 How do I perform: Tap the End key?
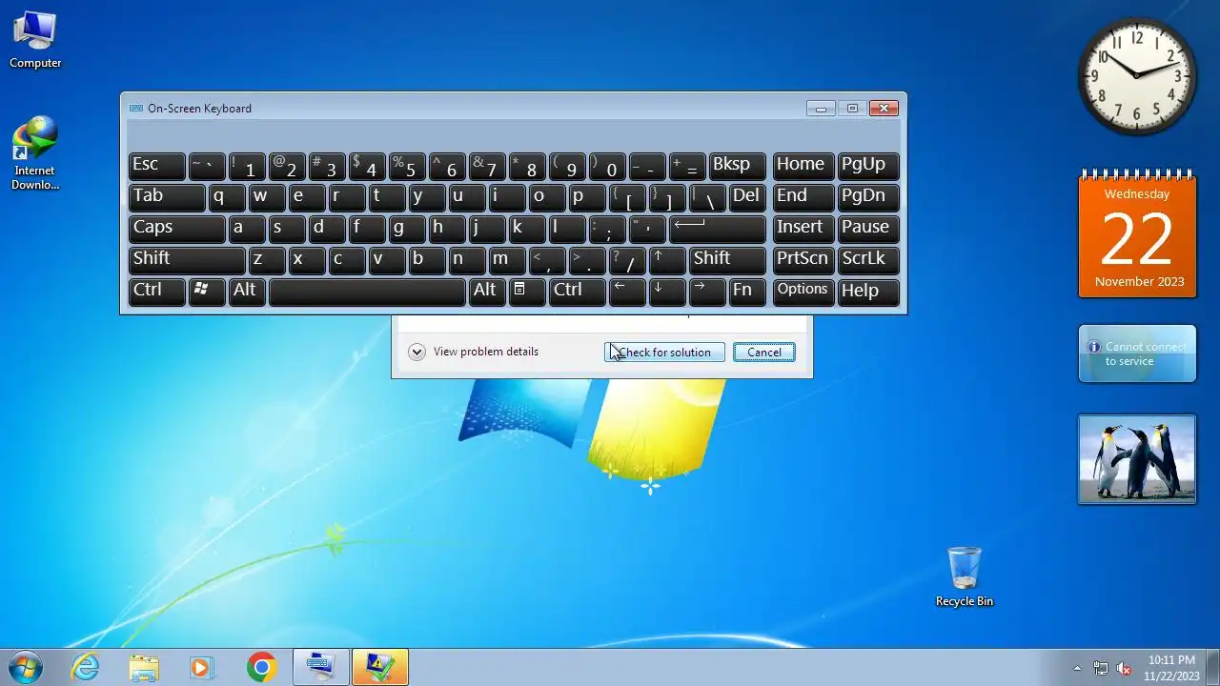pyautogui.click(x=803, y=196)
